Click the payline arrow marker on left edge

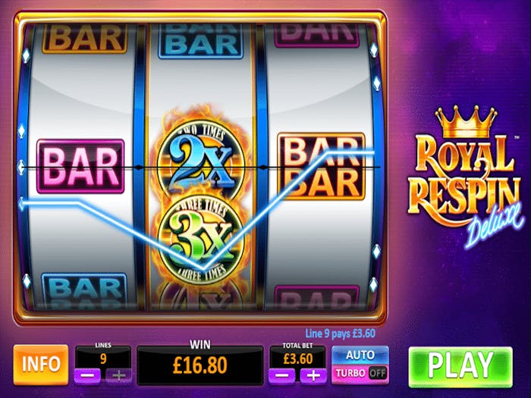(x=21, y=204)
